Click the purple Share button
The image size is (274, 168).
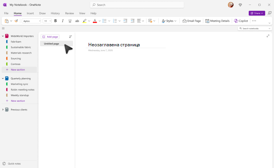click(x=257, y=13)
